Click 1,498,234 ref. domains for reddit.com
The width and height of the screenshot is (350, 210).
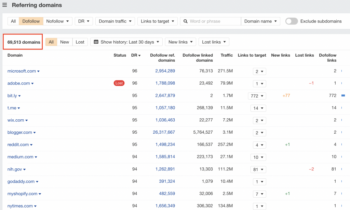point(165,144)
